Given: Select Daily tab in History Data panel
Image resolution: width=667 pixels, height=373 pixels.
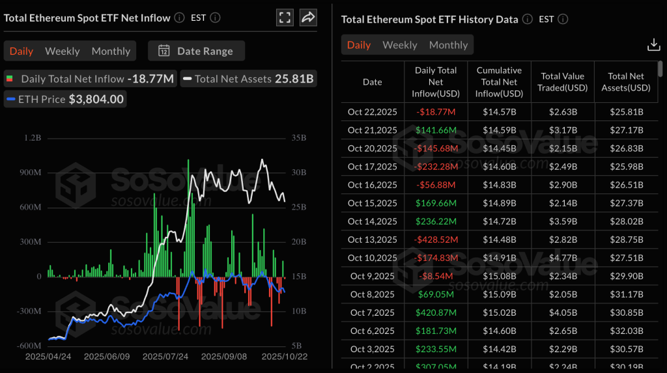Looking at the screenshot, I should 358,45.
